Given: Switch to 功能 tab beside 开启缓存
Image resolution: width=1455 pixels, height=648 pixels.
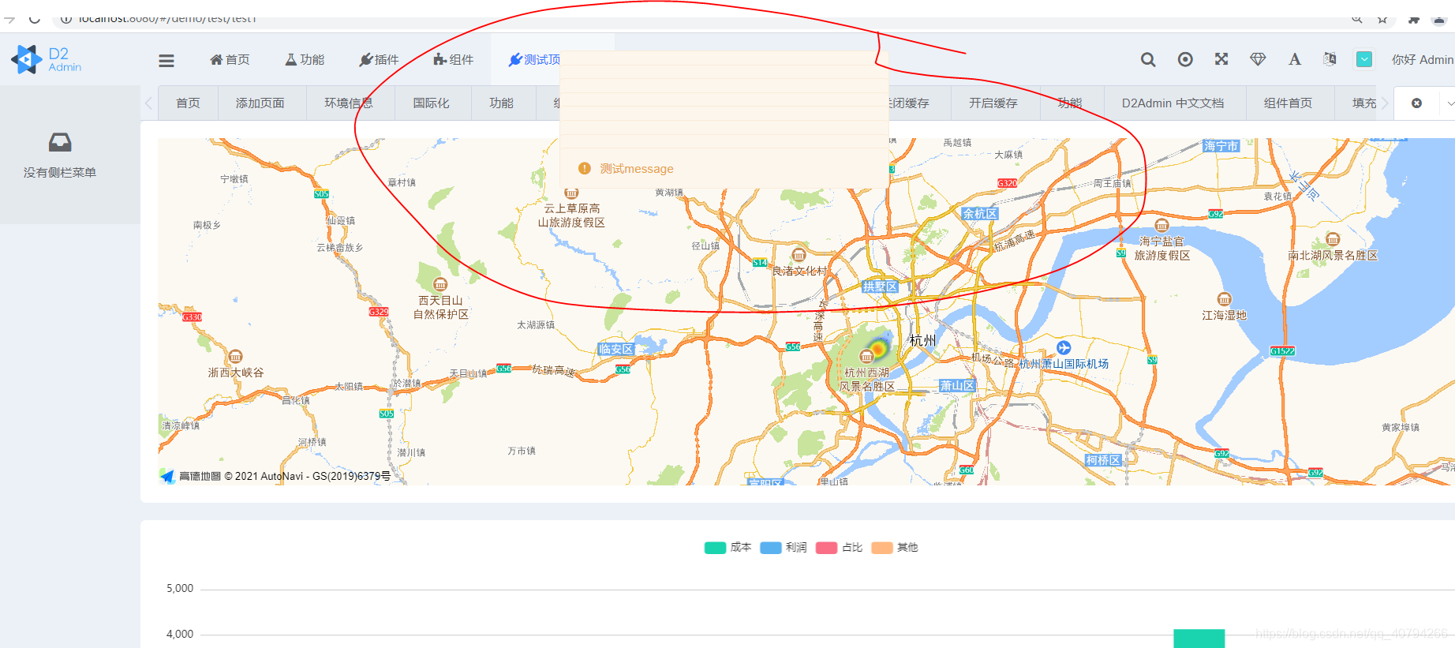Looking at the screenshot, I should 1070,103.
